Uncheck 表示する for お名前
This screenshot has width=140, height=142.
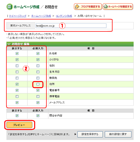click(x=17, y=54)
